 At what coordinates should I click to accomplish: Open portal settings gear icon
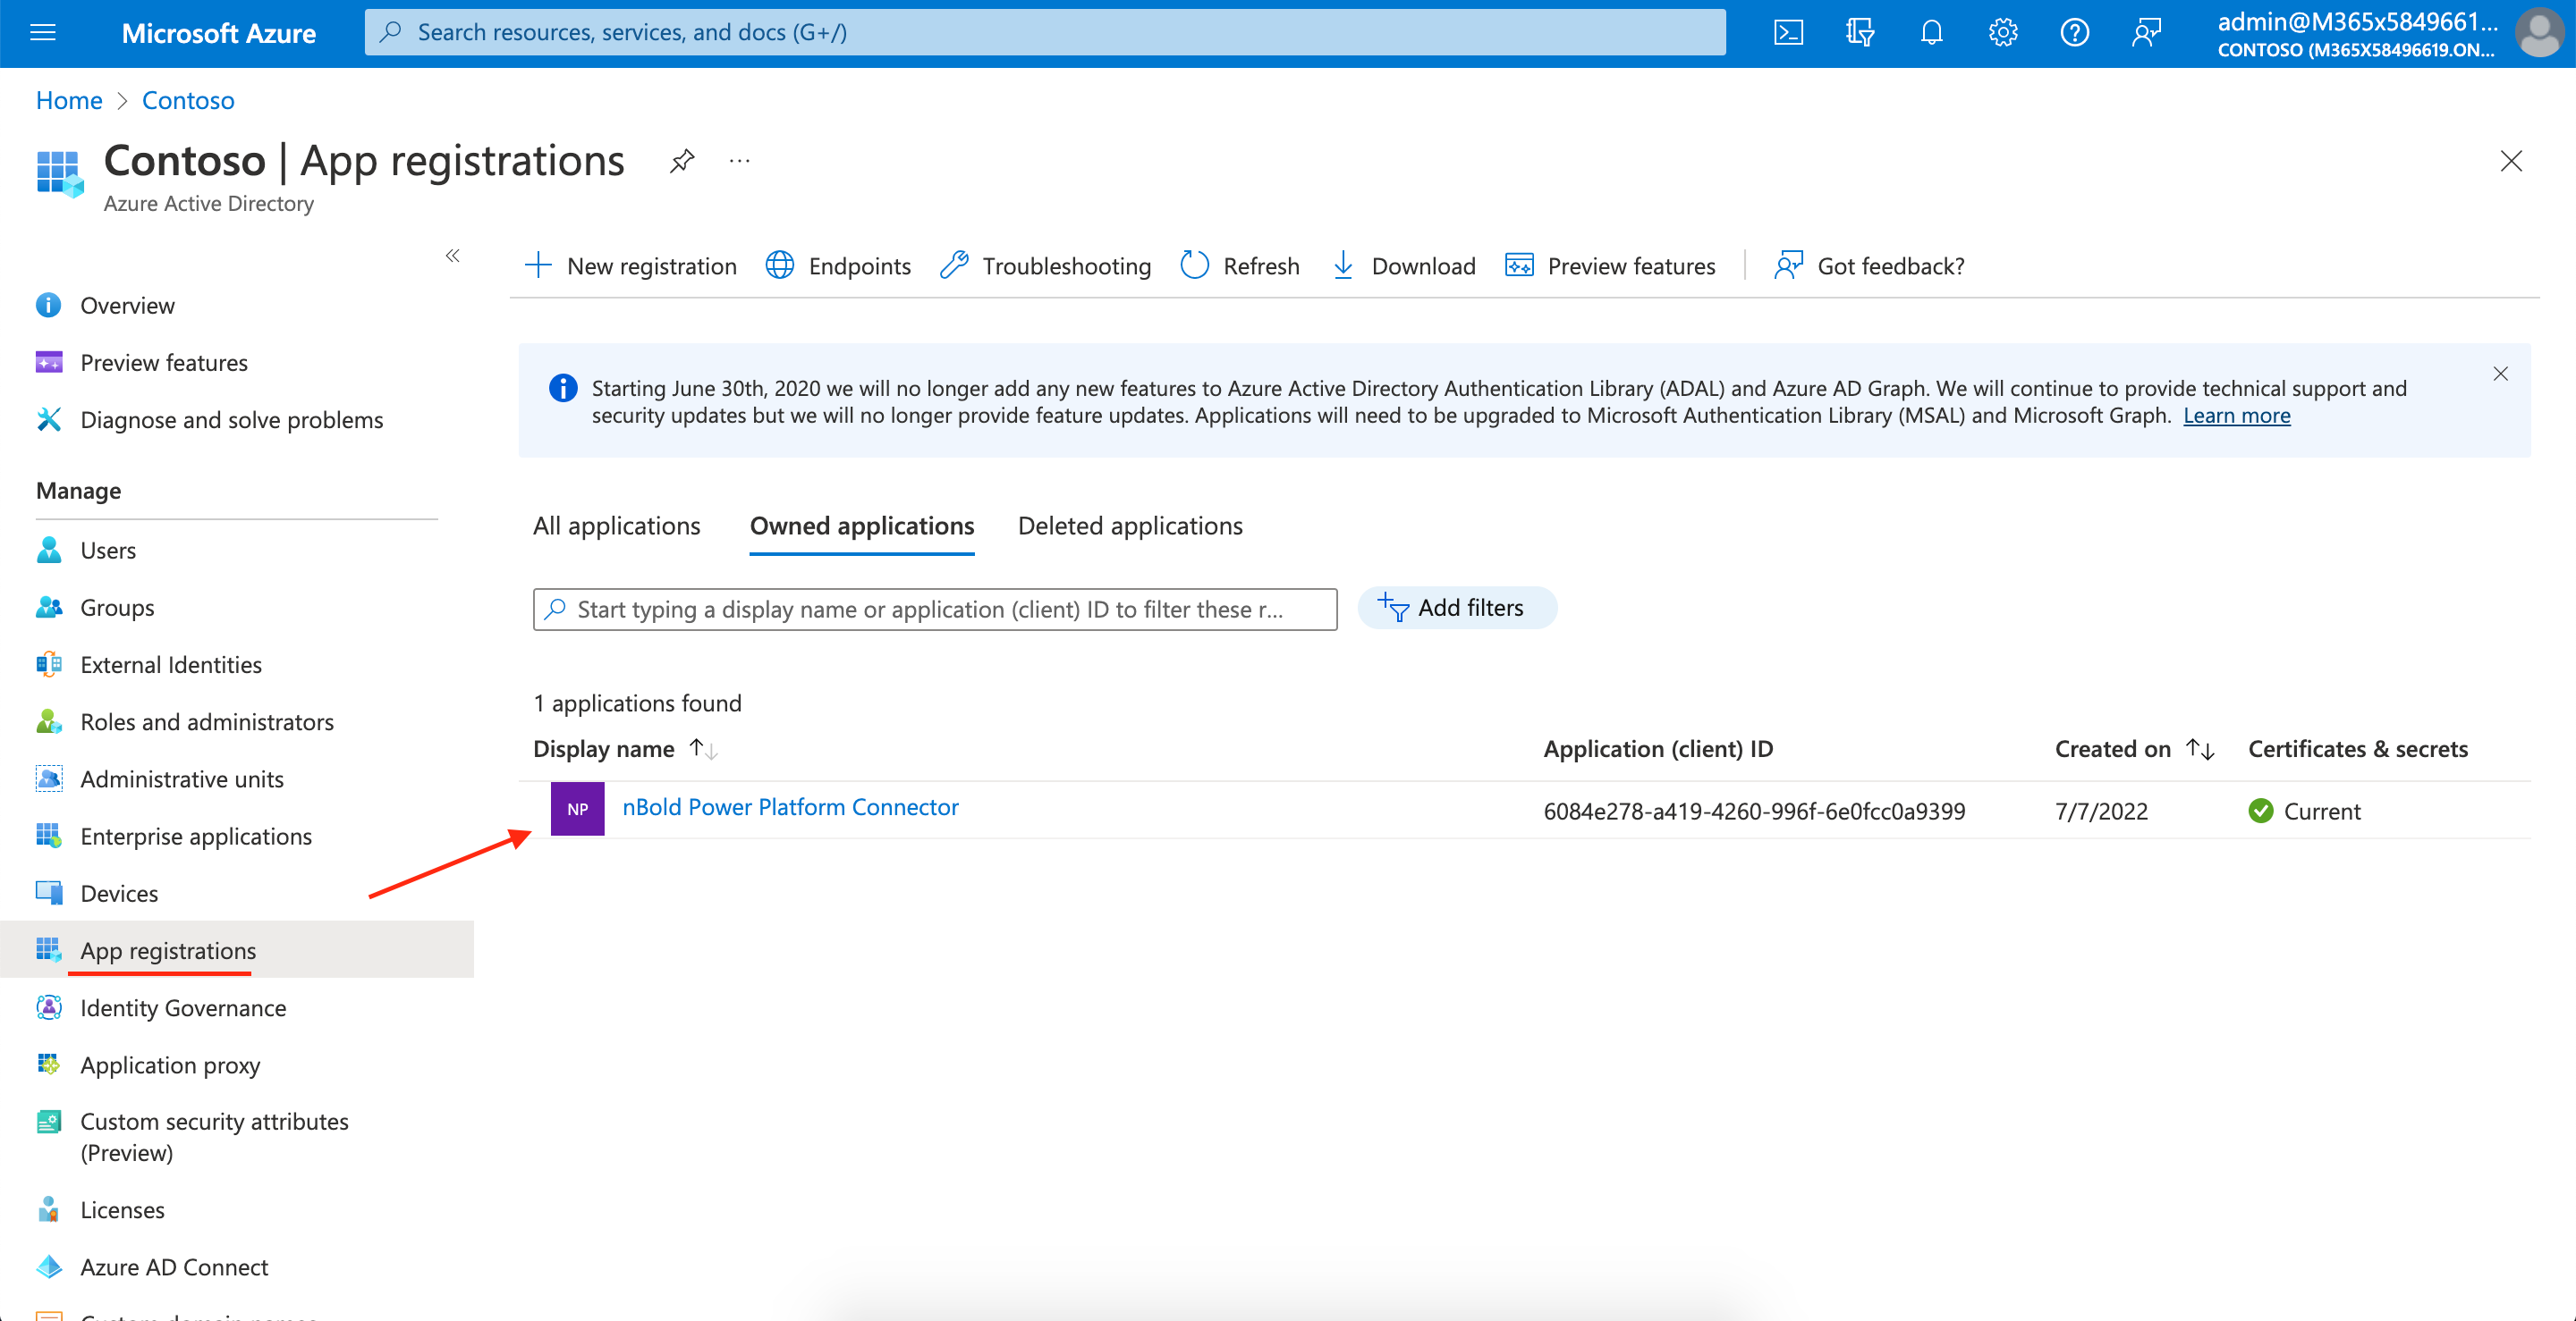tap(2002, 33)
